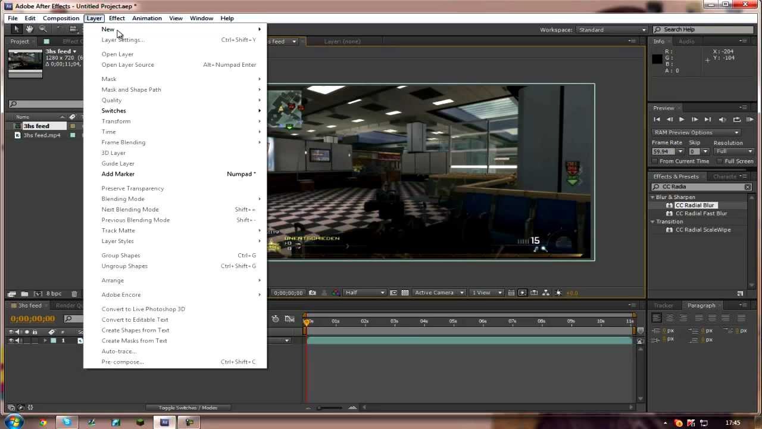Toggle Switches / Modes button

[x=188, y=408]
